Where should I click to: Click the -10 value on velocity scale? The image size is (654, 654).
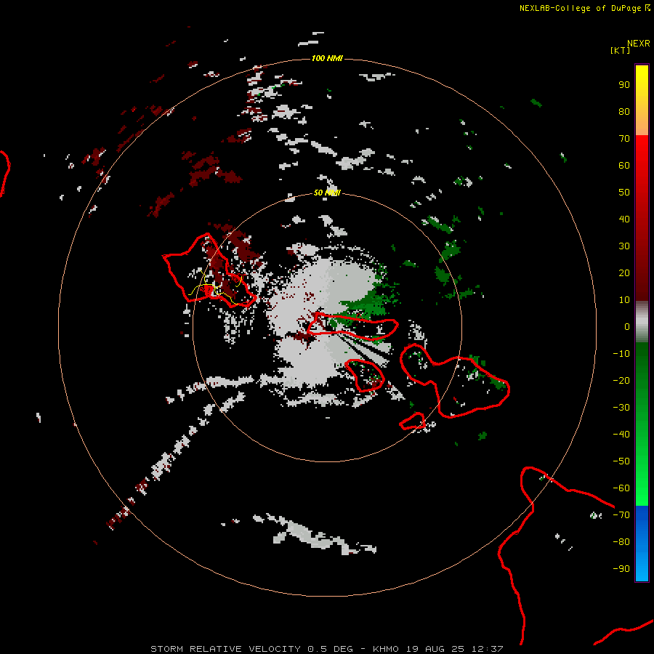click(x=621, y=354)
